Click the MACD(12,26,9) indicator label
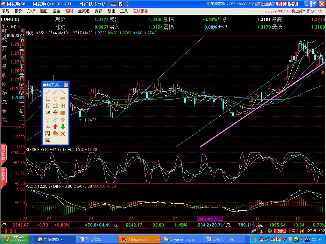This screenshot has height=244, width=326. click(39, 186)
